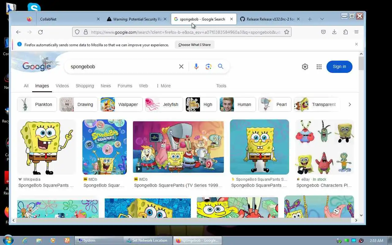Start voice search with the microphone icon
Image resolution: width=392 pixels, height=245 pixels.
196,66
